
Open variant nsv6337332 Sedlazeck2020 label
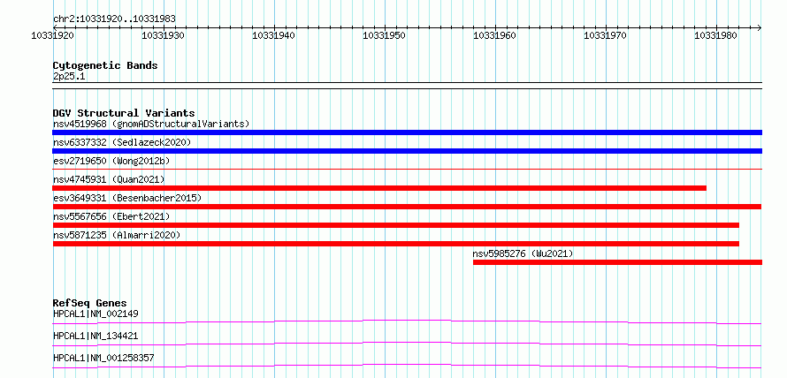click(x=122, y=142)
